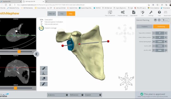Increase central reaming depth with plus
Screen dimensions: 171x99
point(166,42)
